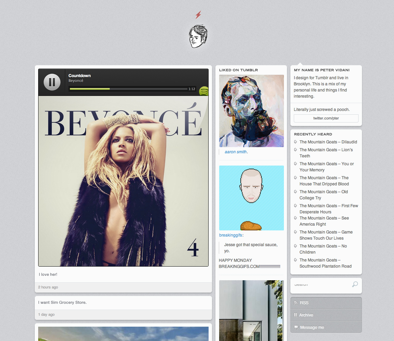Open the Old College Try track
394x341 pixels.
click(324, 195)
